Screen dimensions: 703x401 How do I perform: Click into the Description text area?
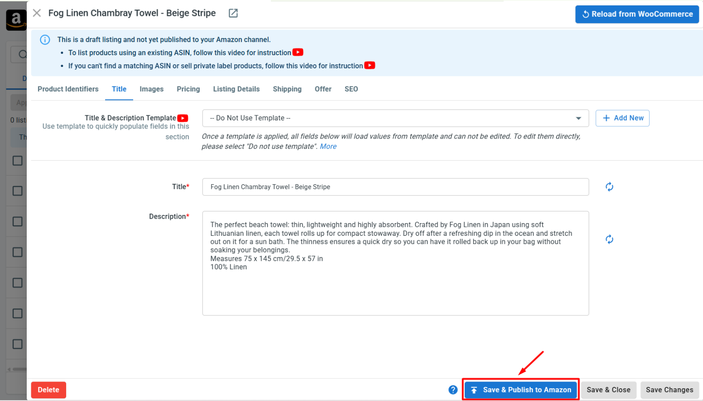[x=395, y=263]
